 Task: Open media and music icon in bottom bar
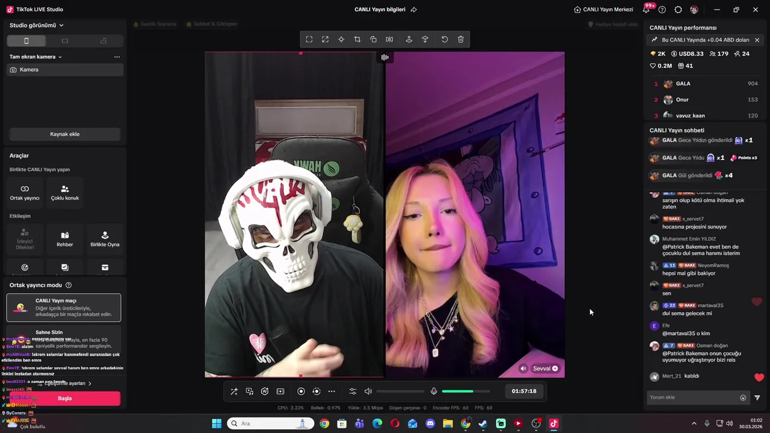(250, 392)
